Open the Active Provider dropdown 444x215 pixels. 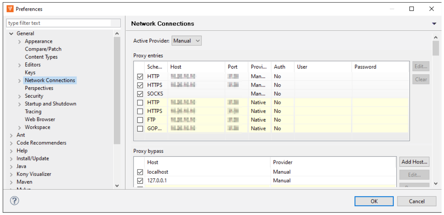click(186, 41)
